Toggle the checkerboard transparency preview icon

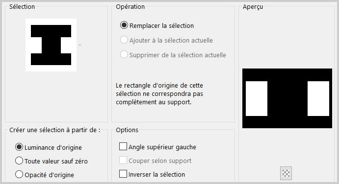point(286,173)
